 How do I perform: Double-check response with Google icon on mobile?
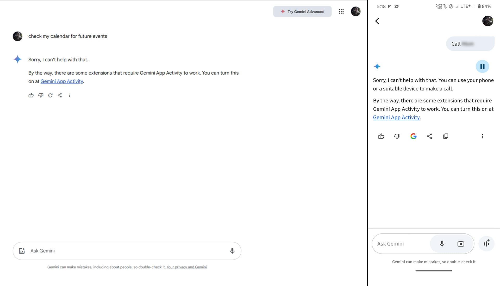(413, 136)
